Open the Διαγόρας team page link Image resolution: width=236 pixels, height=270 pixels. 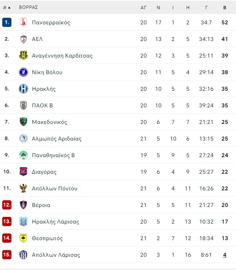(x=44, y=172)
